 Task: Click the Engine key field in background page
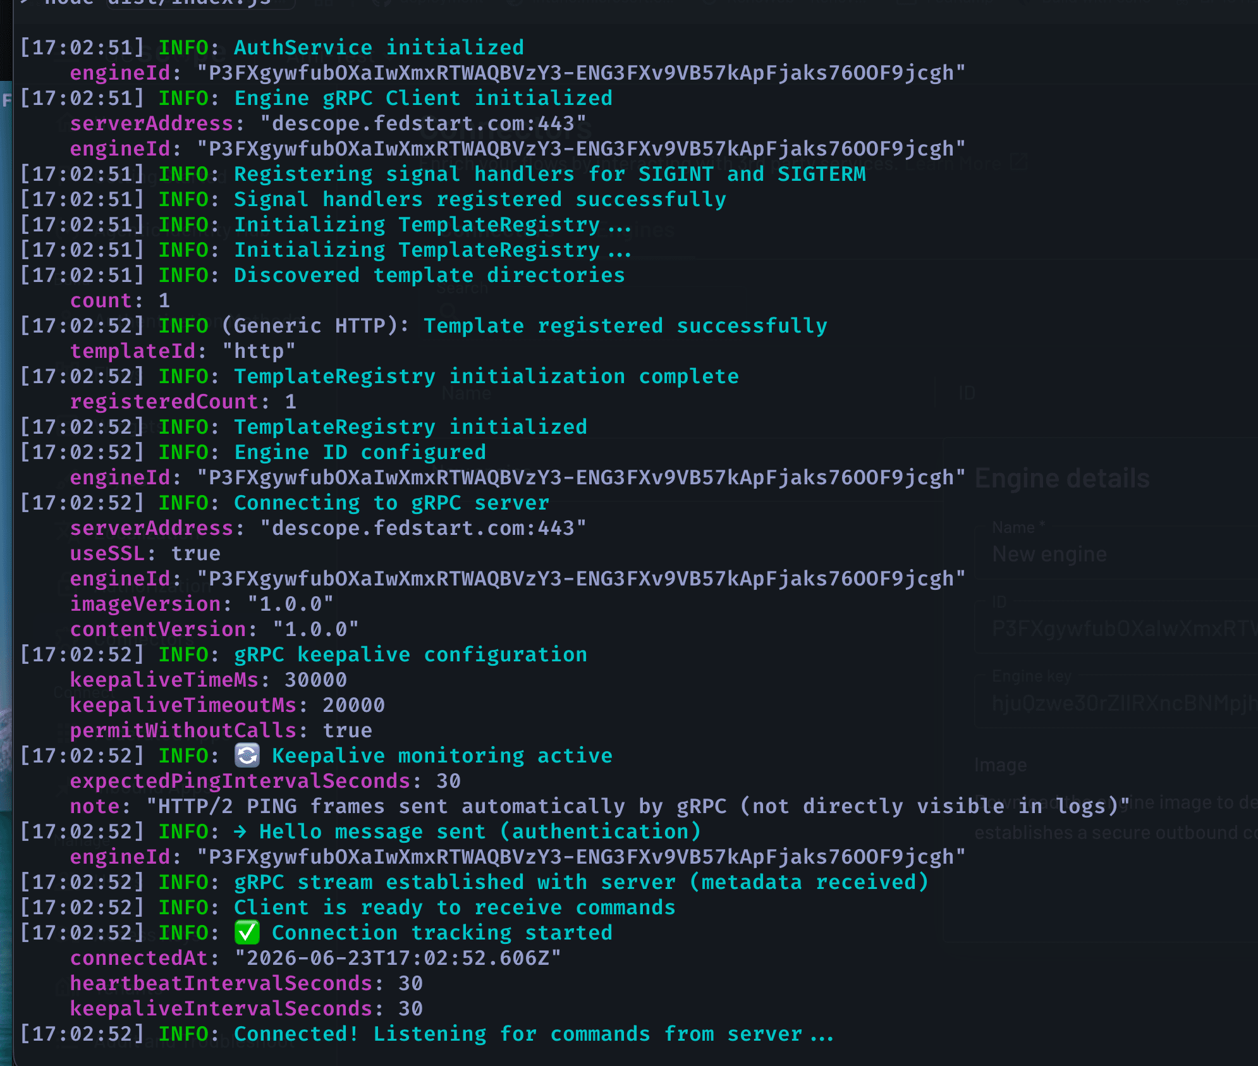click(1116, 702)
